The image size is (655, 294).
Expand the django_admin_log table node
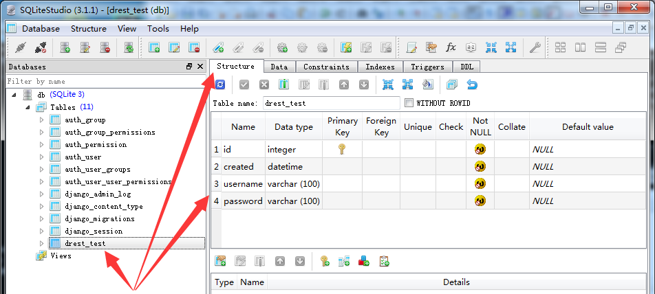41,194
